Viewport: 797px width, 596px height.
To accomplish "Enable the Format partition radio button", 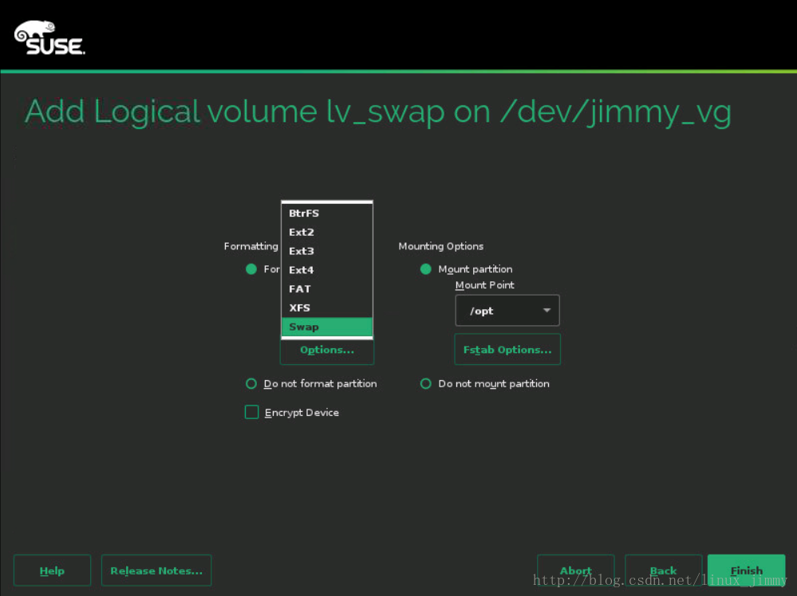I will [x=251, y=269].
